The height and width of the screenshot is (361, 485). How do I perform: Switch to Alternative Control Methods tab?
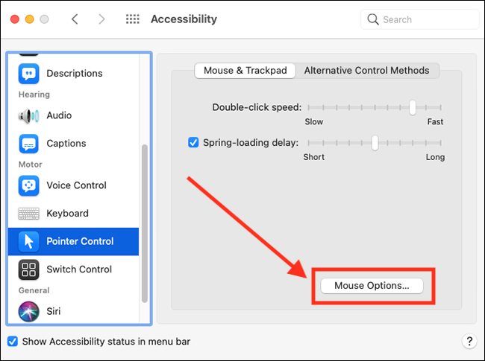pos(366,71)
